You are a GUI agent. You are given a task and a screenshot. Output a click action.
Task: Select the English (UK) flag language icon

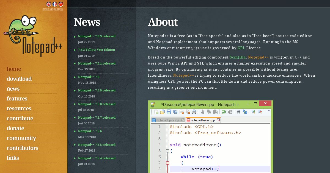coord(49,4)
